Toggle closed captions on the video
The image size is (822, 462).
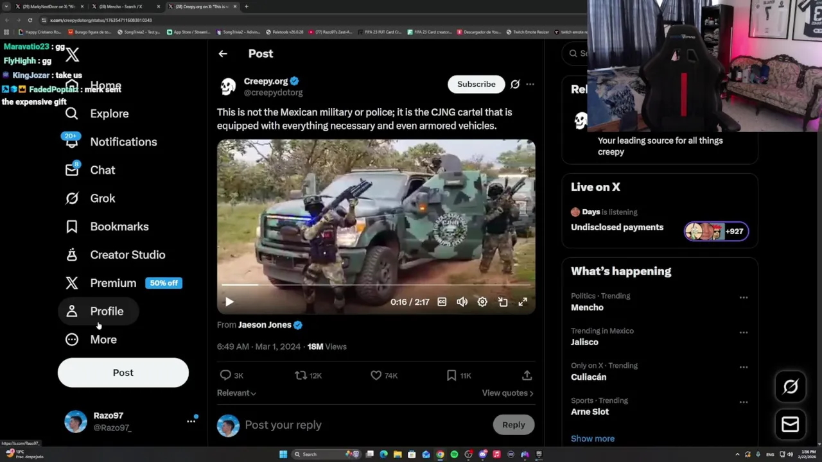(x=442, y=302)
